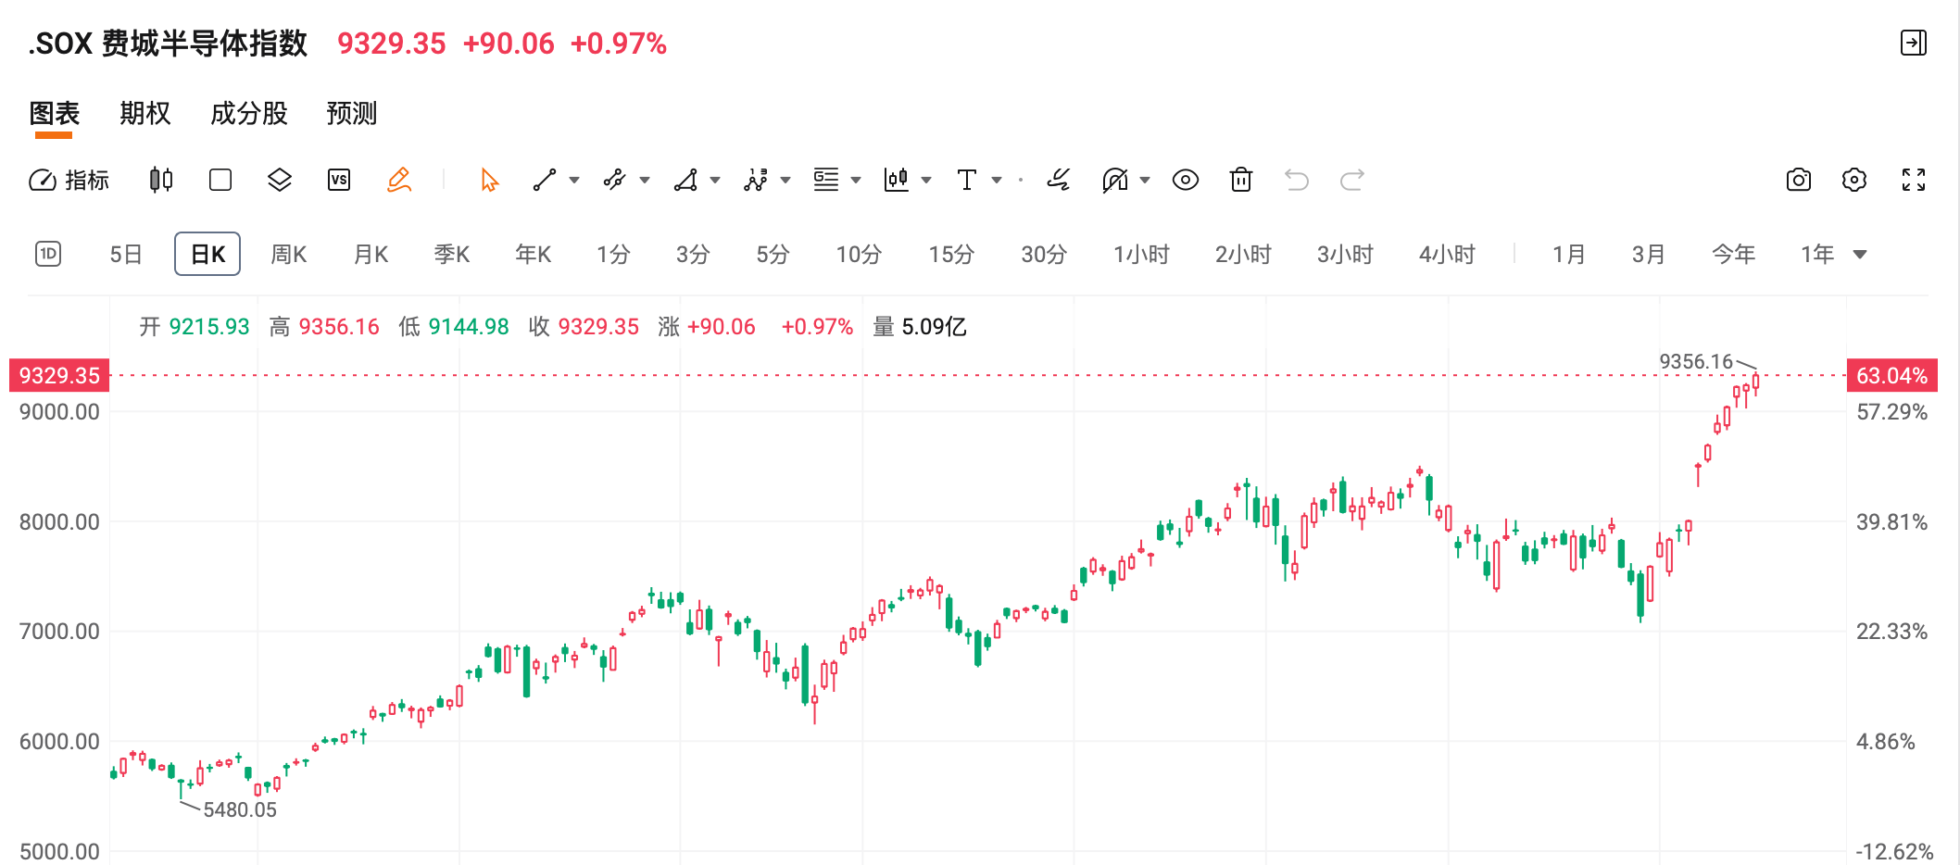The height and width of the screenshot is (865, 1960).
Task: Select the 3月 range button
Action: [x=1649, y=255]
